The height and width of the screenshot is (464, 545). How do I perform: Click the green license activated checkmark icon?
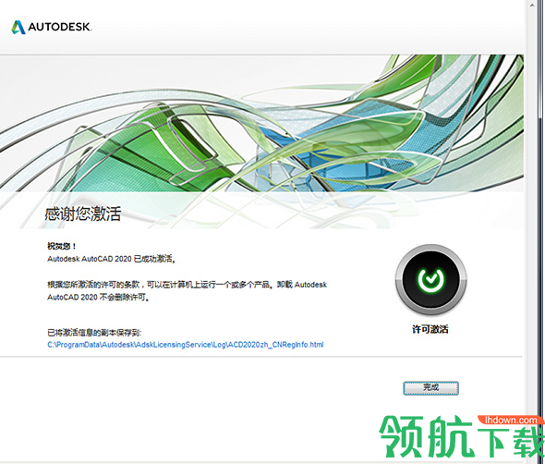tap(430, 280)
